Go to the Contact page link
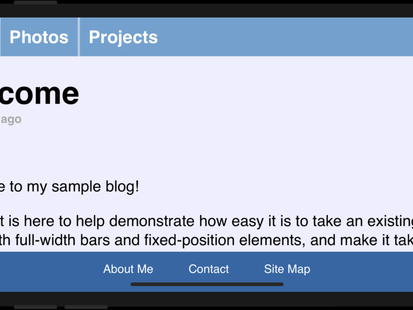The image size is (413, 310). tap(209, 269)
